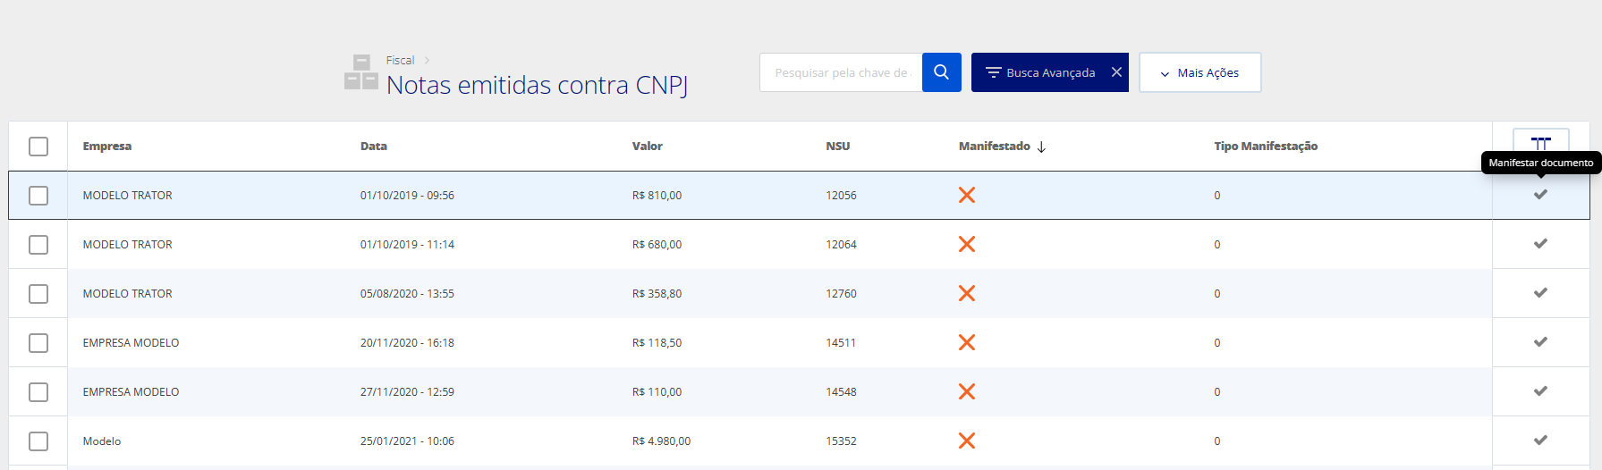The height and width of the screenshot is (470, 1602).
Task: Click manifest checkmark for NSU 15352 row
Action: pos(1540,441)
